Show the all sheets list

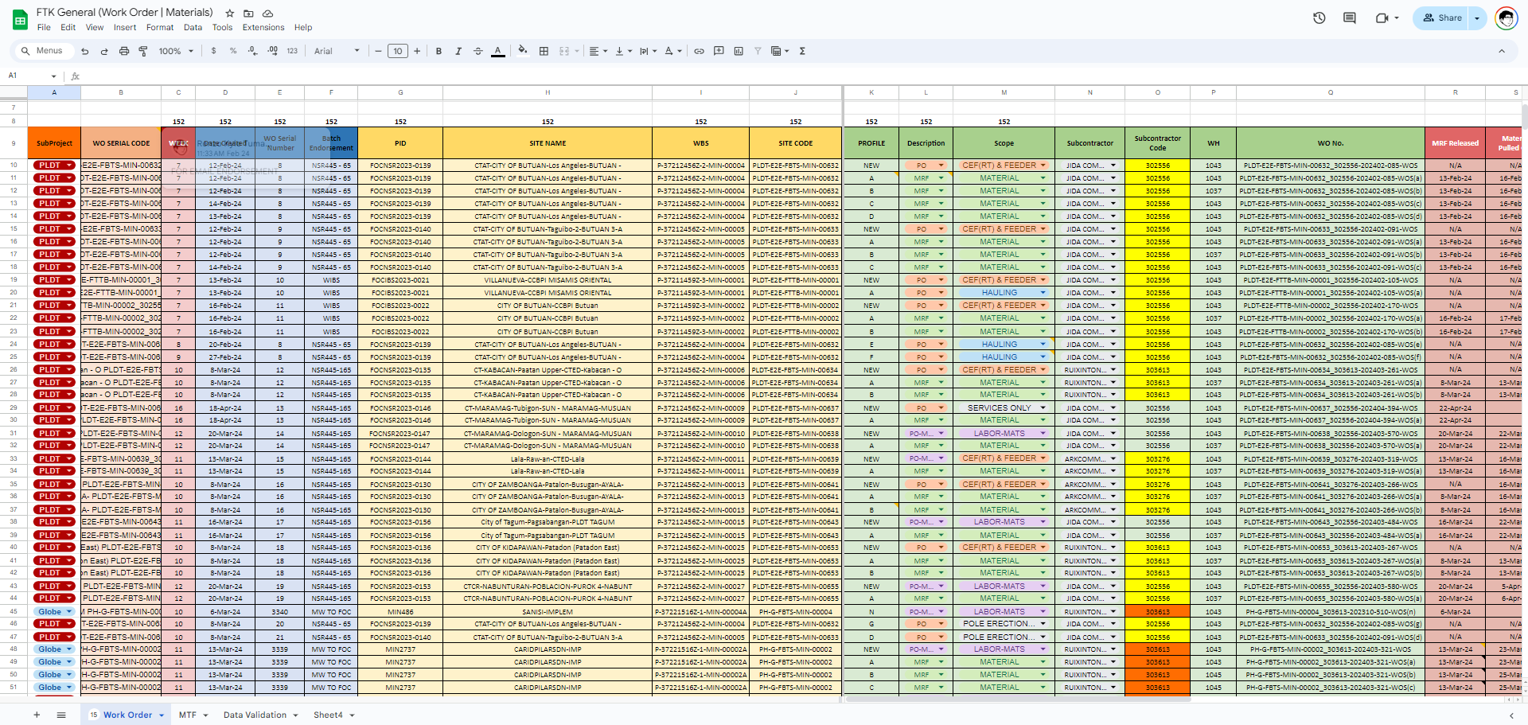click(61, 715)
